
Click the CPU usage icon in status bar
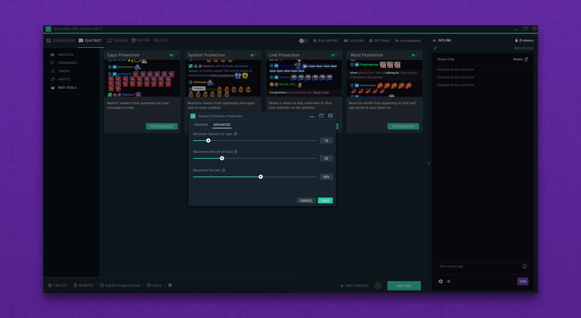click(50, 285)
